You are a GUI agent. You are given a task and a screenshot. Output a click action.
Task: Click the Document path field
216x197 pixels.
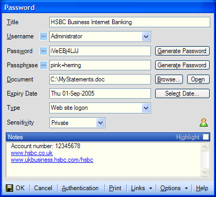(x=100, y=79)
